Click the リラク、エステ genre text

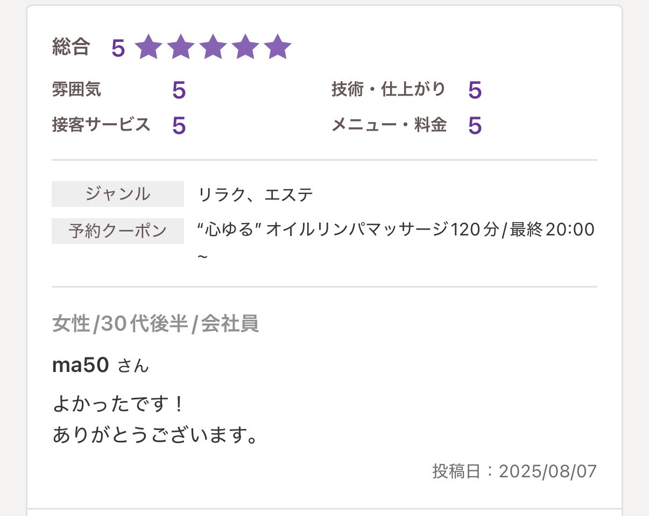click(x=256, y=194)
